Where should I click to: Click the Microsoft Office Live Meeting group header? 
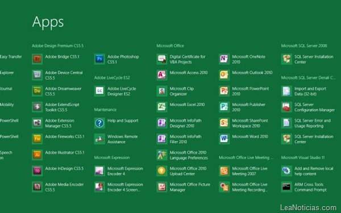[x=246, y=157]
